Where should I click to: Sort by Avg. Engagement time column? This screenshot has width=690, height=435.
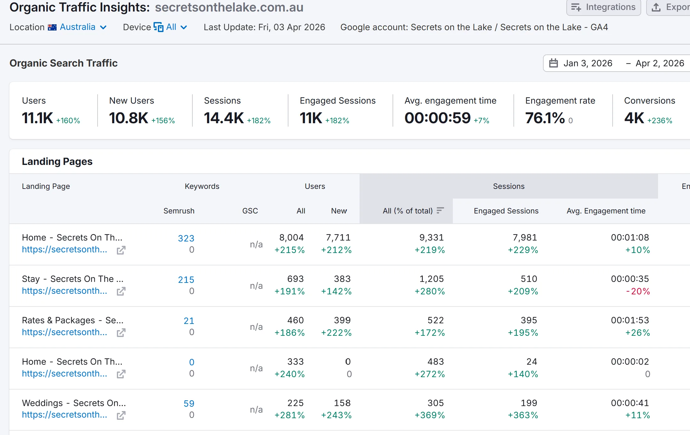pyautogui.click(x=606, y=211)
